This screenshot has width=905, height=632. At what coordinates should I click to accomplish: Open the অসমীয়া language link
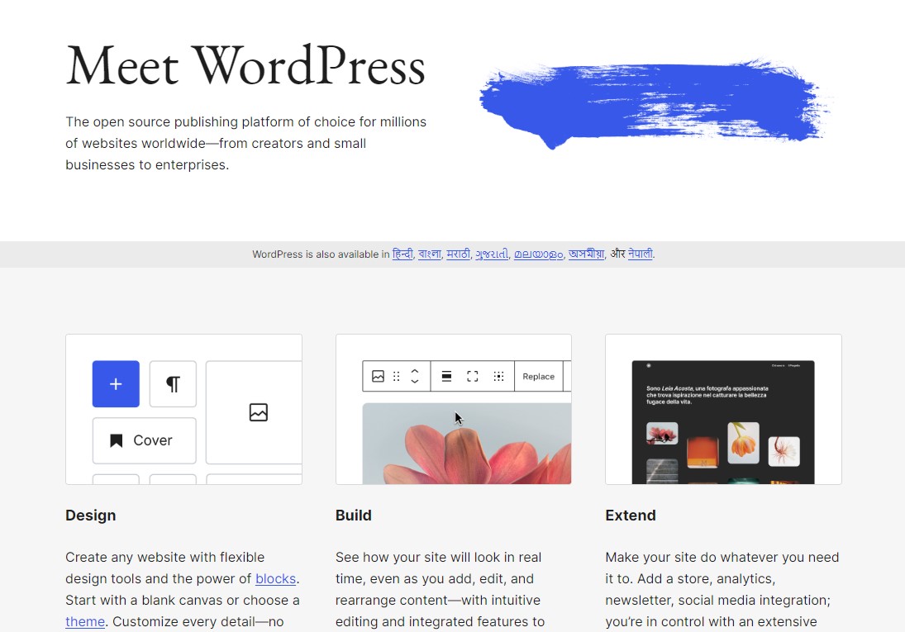(587, 254)
